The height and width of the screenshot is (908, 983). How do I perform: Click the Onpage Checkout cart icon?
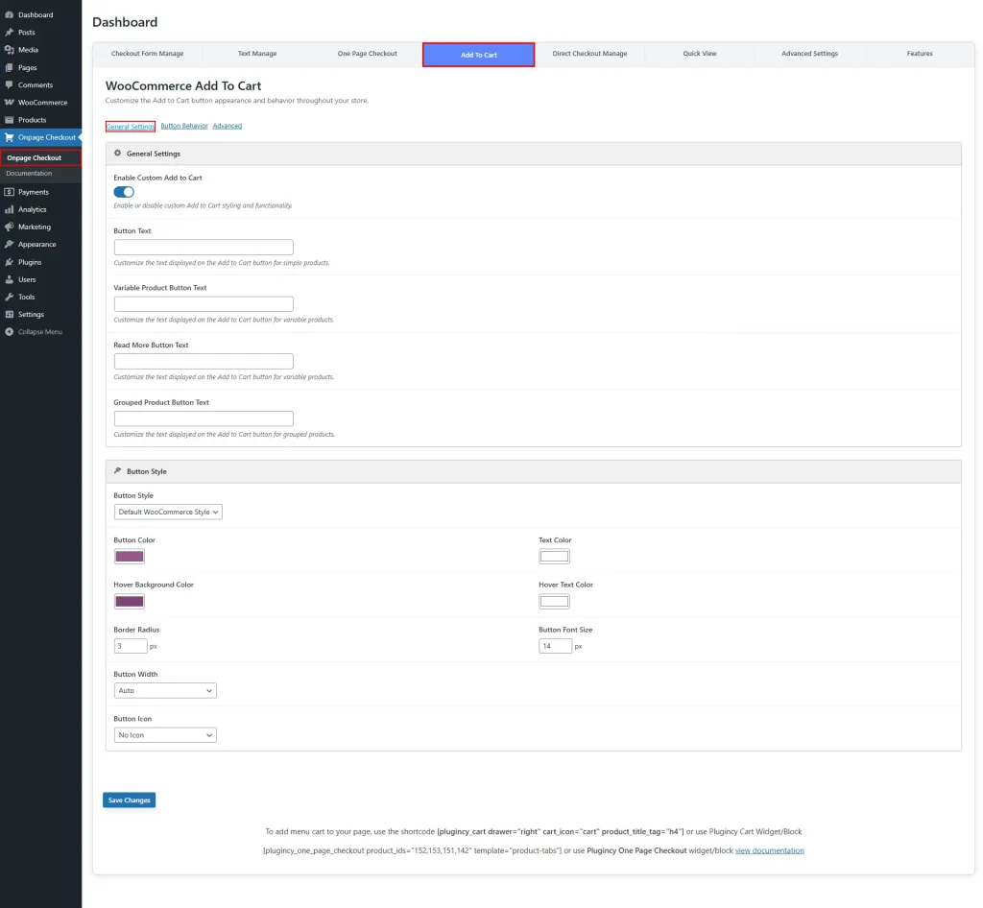(10, 137)
